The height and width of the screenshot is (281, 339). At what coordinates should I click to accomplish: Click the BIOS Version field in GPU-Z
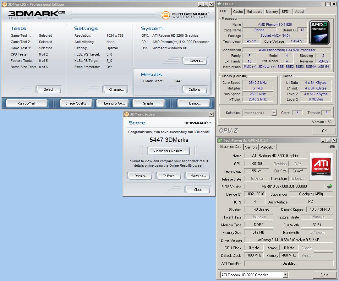284,186
